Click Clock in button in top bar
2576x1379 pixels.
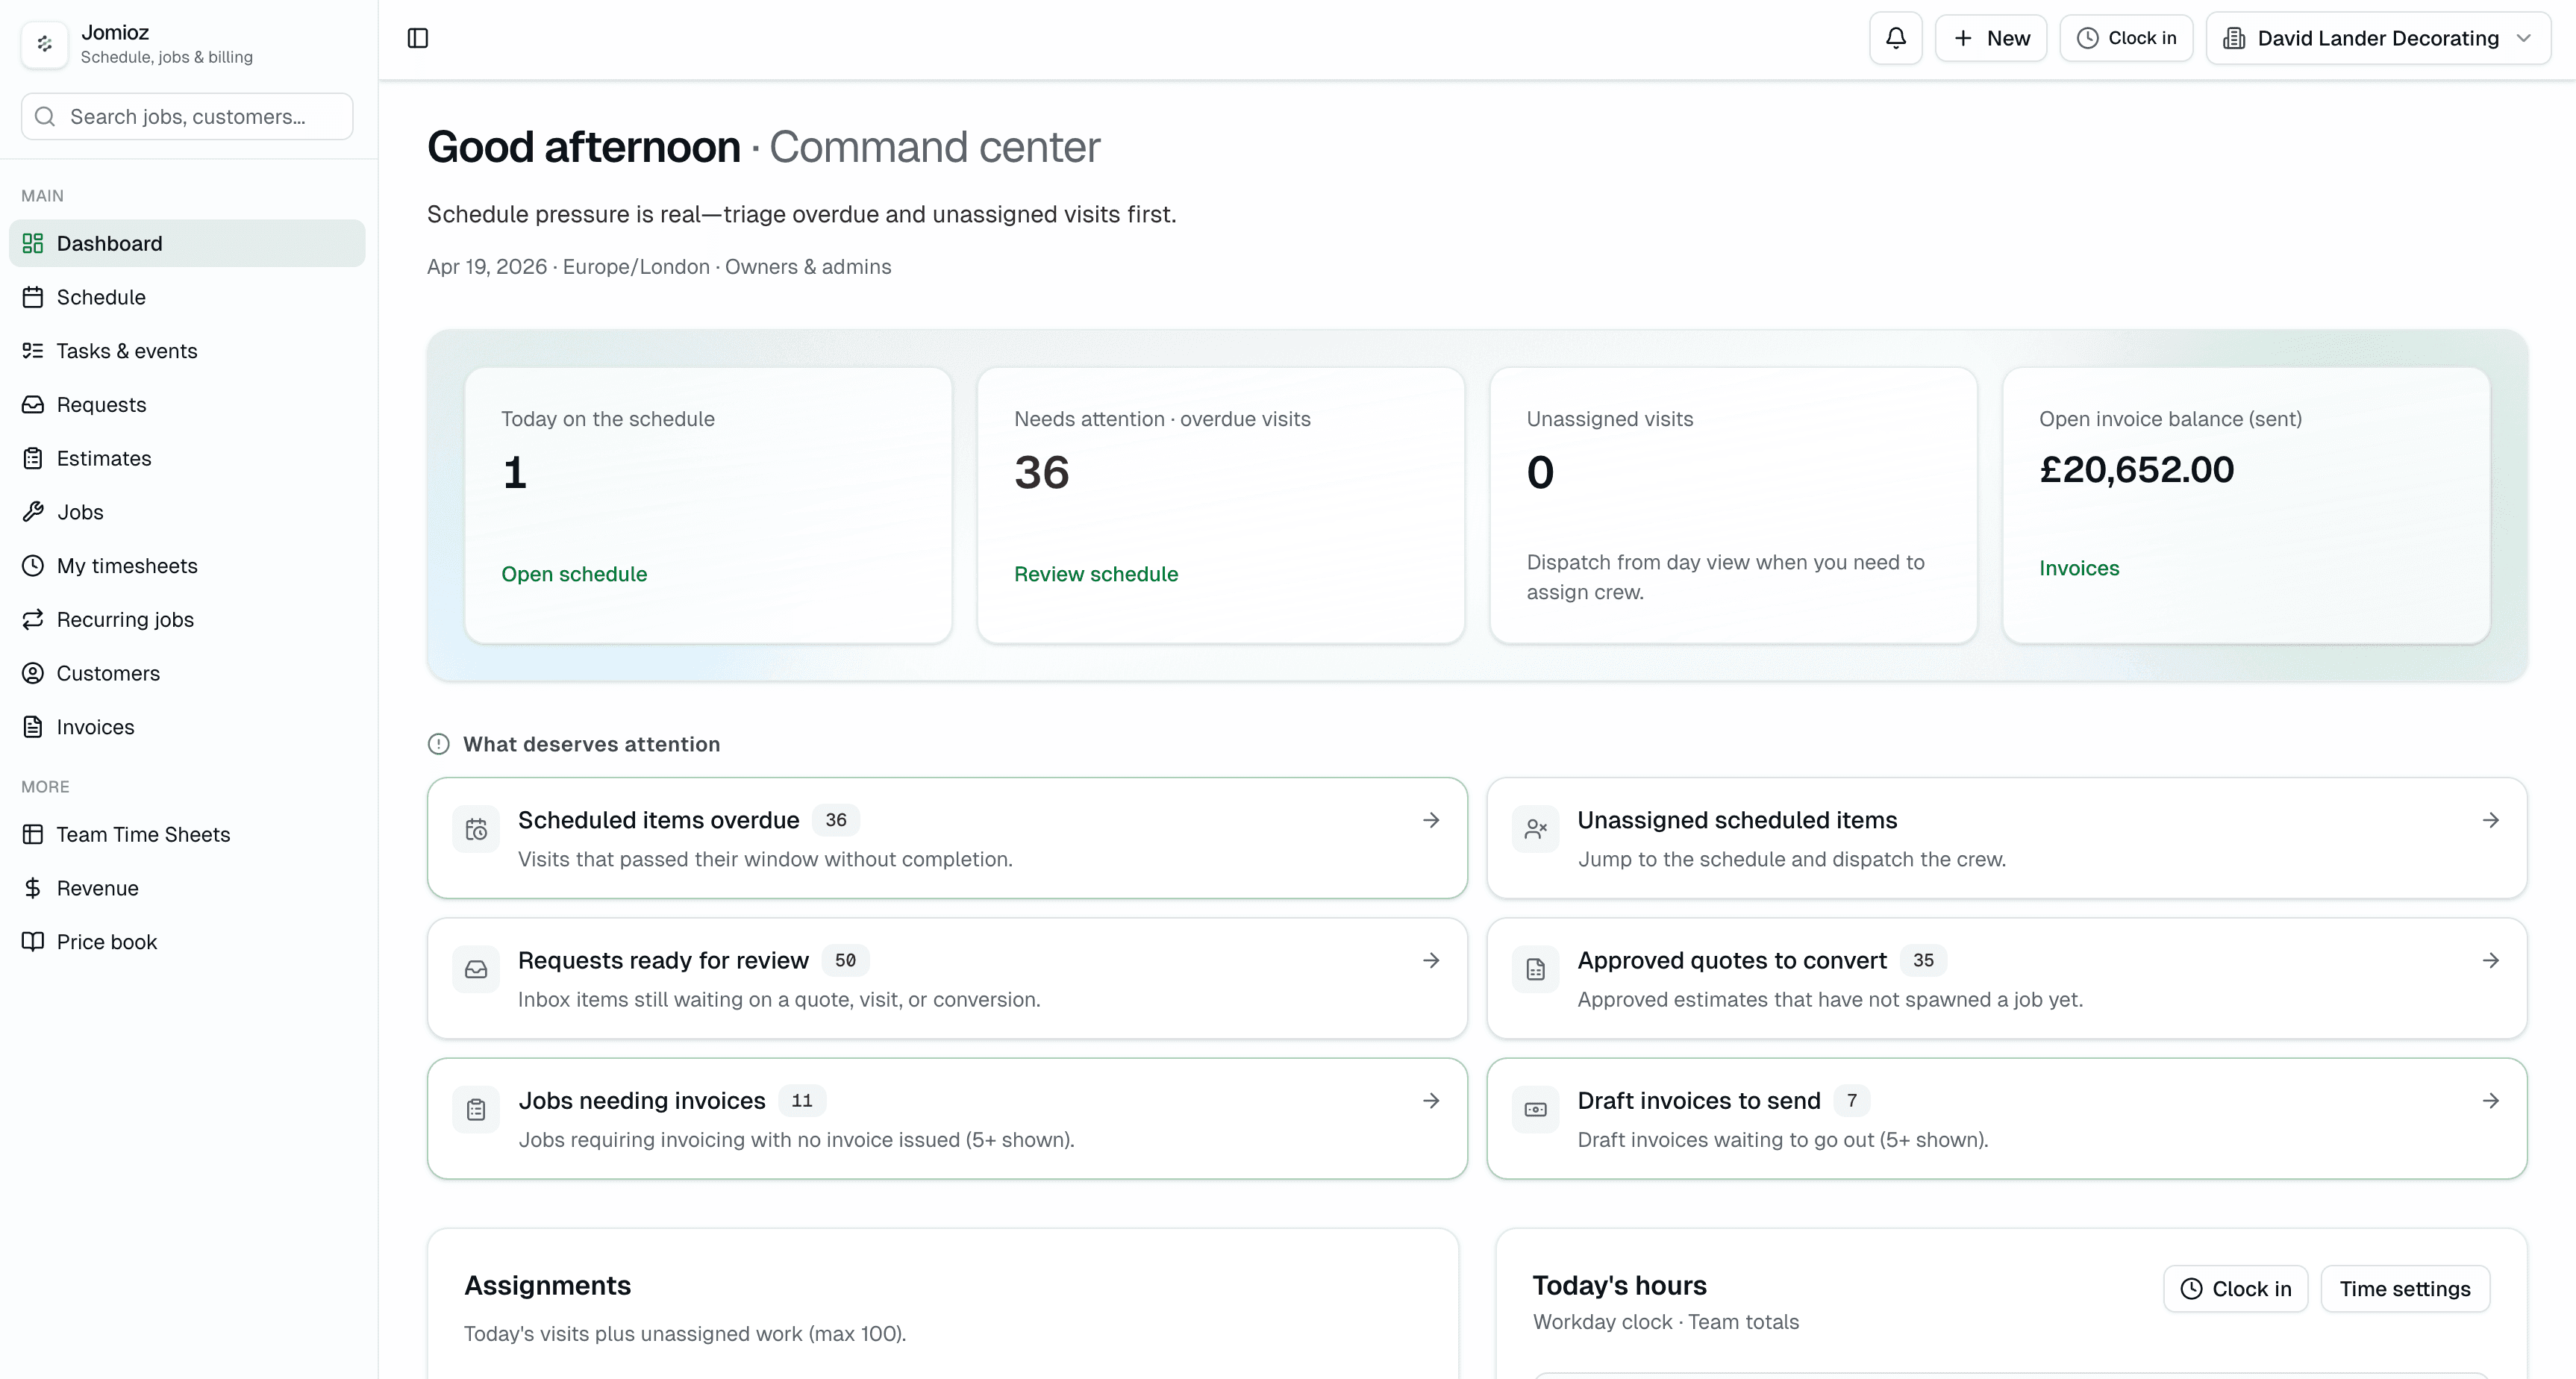point(2126,38)
